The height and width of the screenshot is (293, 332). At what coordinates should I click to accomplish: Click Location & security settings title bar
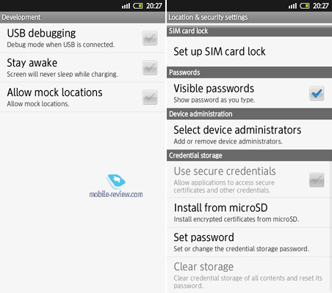click(249, 18)
